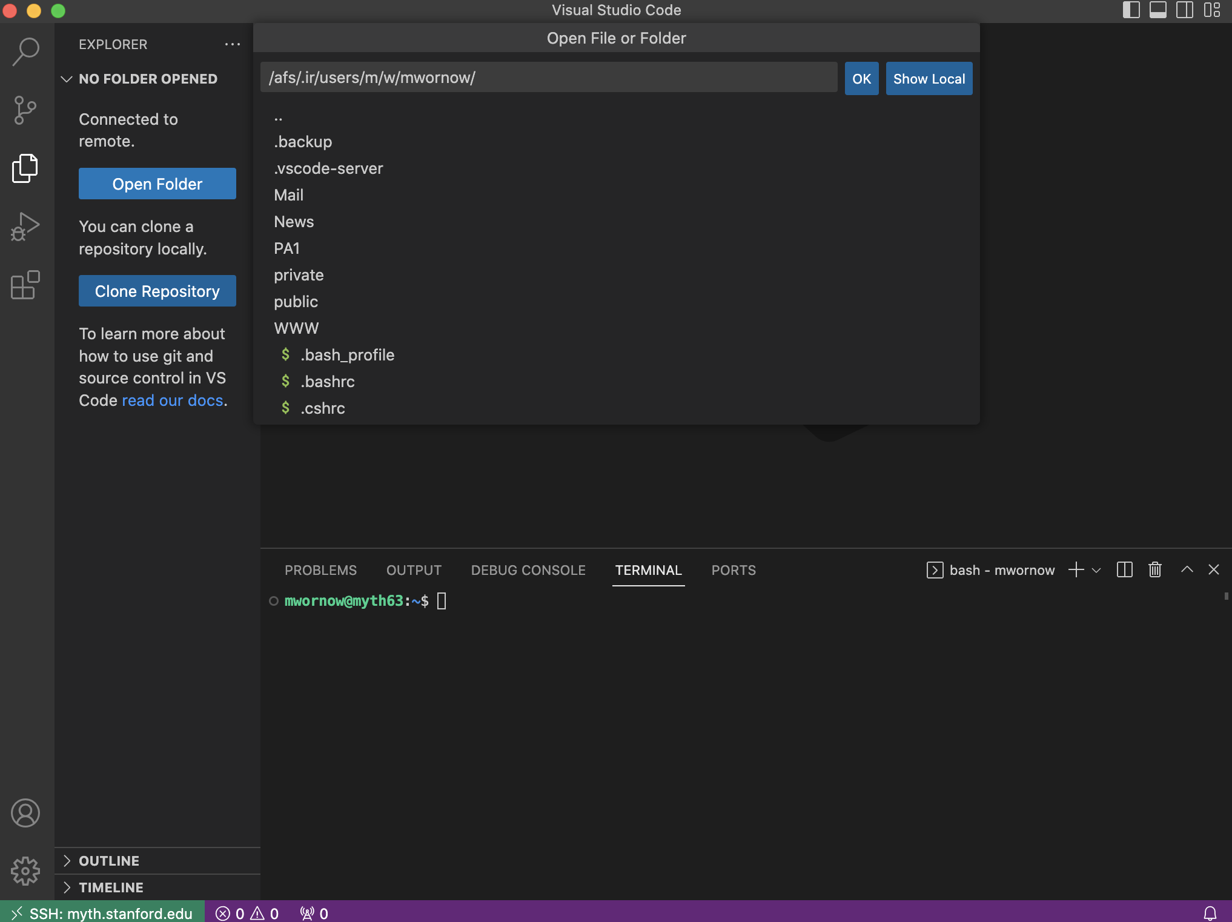1232x922 pixels.
Task: Toggle bottom panel layout icon
Action: coord(1157,10)
